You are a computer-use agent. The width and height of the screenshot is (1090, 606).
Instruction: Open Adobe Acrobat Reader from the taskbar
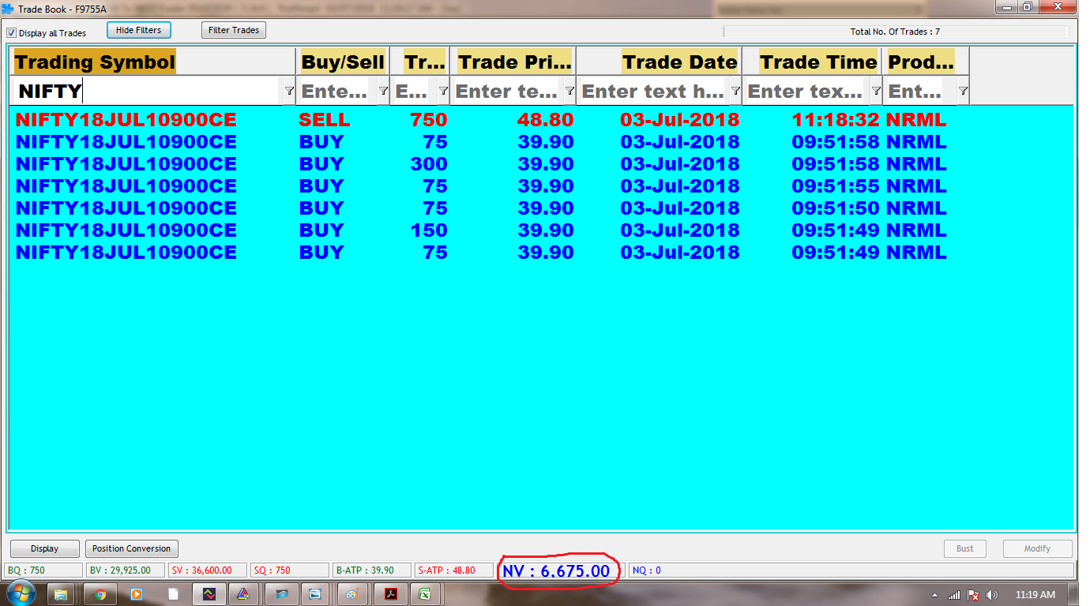pyautogui.click(x=390, y=594)
